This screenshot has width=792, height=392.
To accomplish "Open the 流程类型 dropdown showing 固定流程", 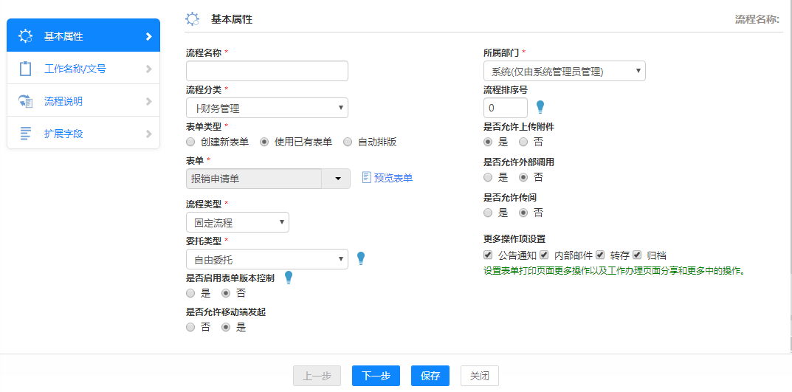I will pos(237,222).
